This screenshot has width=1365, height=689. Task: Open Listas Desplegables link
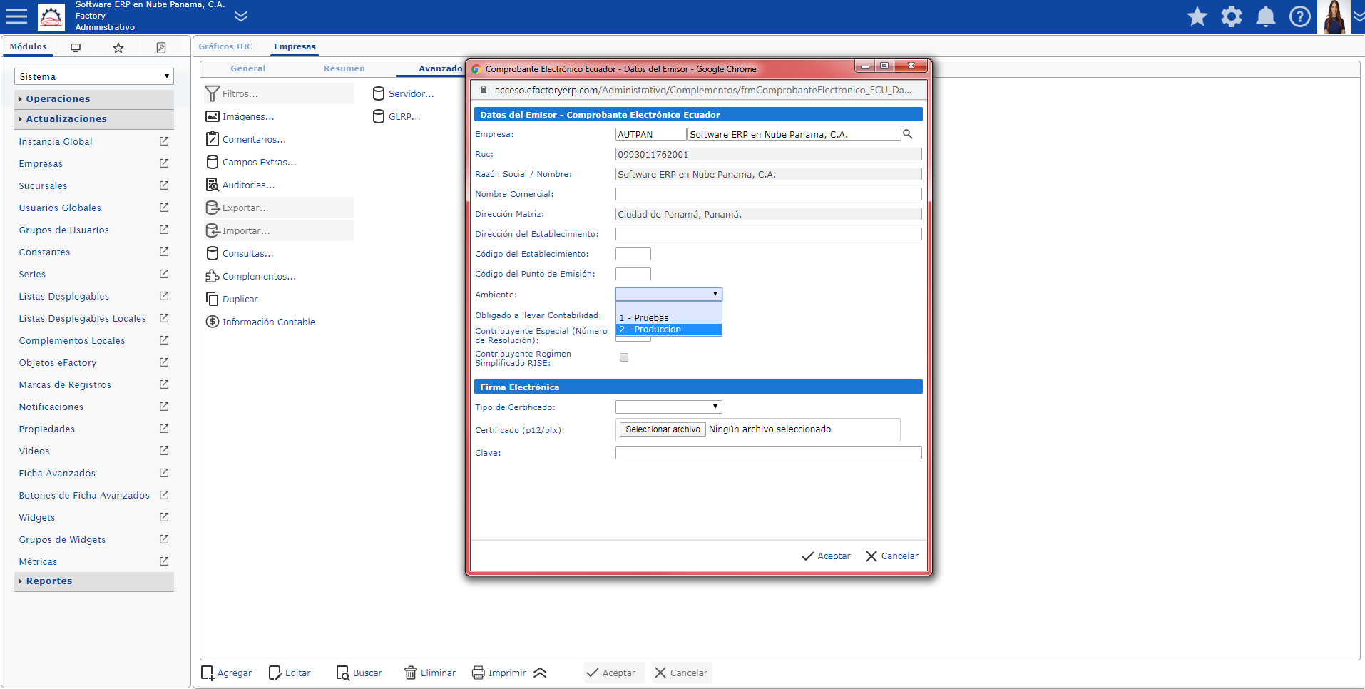click(x=64, y=296)
